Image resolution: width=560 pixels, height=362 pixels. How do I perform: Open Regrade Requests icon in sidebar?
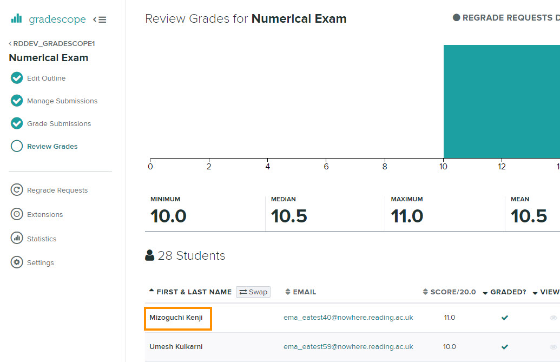(17, 190)
